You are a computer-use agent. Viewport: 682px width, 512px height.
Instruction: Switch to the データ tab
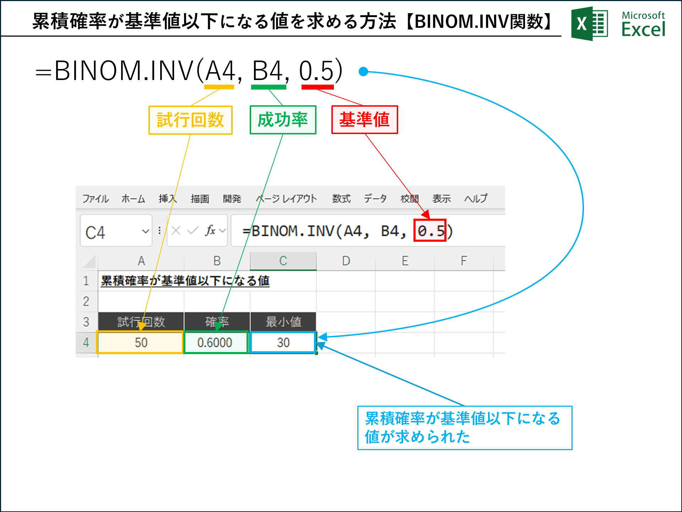(x=375, y=199)
